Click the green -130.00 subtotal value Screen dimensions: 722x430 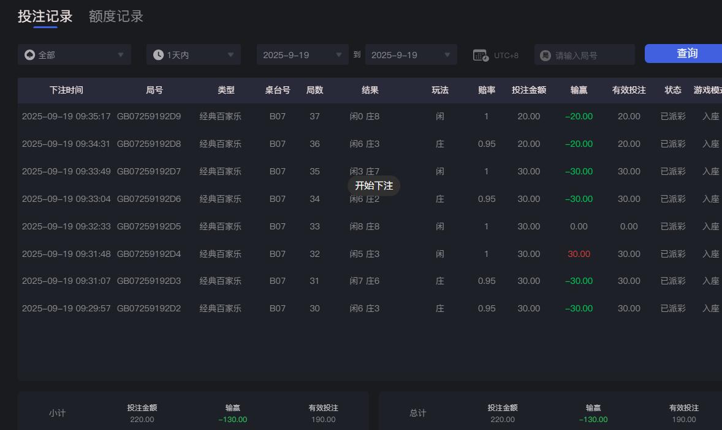(x=232, y=420)
